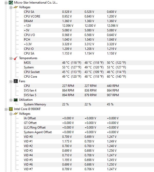
Task: Select the CPU SA row reading 1.155 V
Action: tap(89, 53)
